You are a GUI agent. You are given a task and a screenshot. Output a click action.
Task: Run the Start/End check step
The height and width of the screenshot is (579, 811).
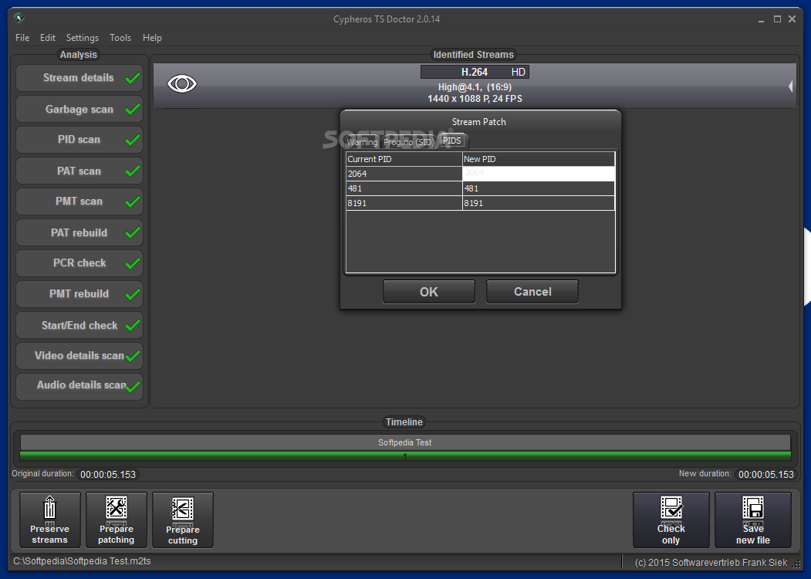click(79, 325)
